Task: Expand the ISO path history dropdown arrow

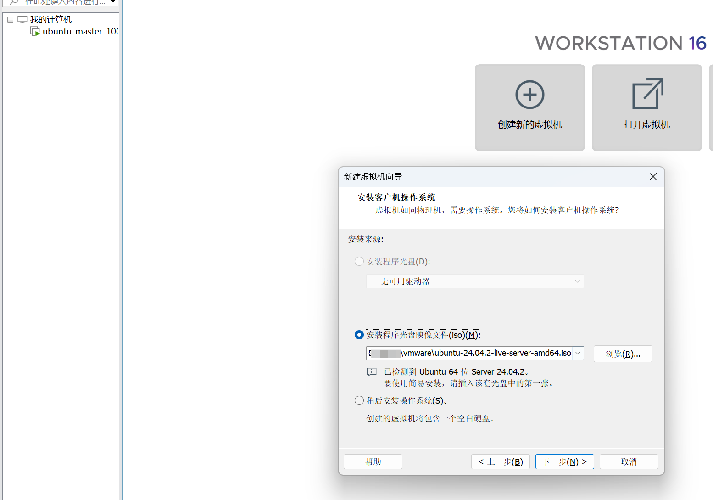Action: tap(578, 353)
